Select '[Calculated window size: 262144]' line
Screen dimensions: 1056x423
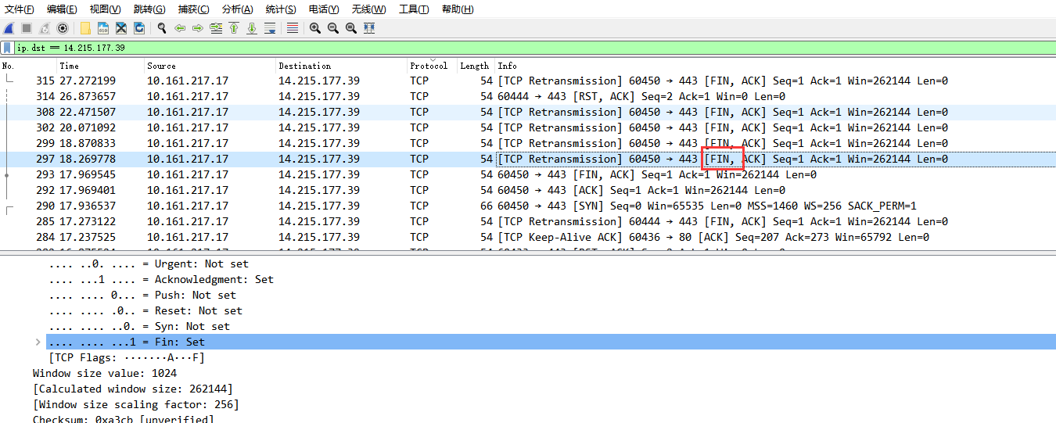tap(133, 389)
